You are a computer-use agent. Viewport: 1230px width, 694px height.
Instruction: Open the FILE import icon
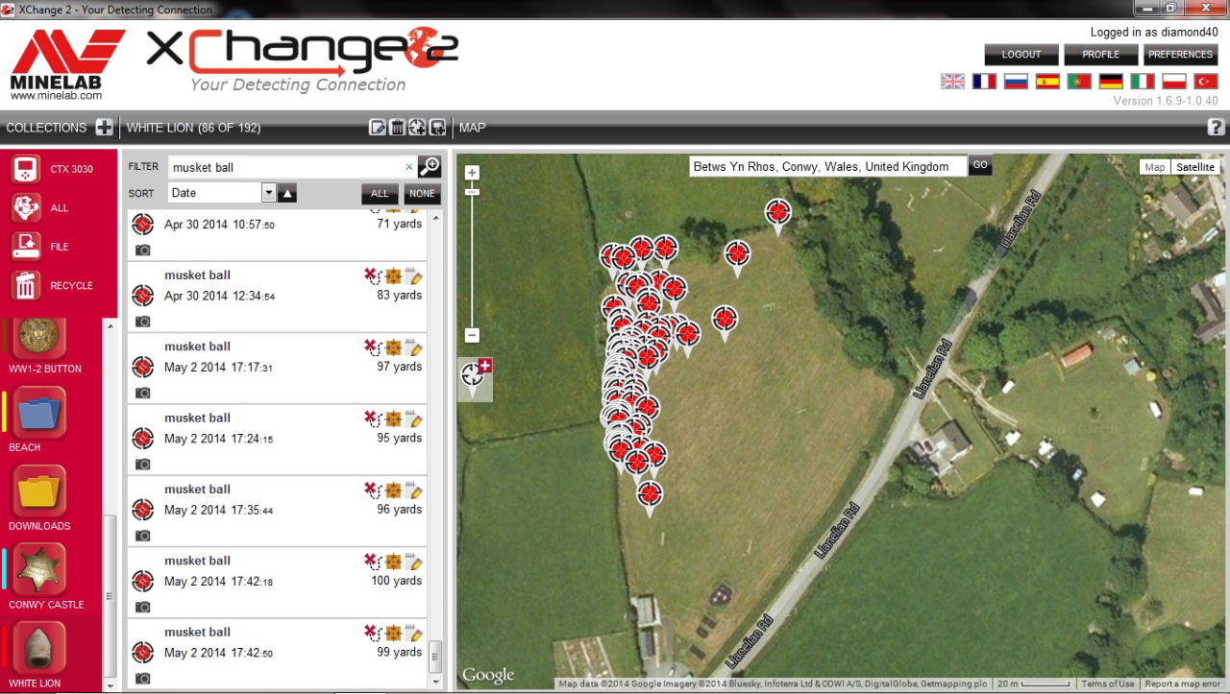(x=26, y=247)
